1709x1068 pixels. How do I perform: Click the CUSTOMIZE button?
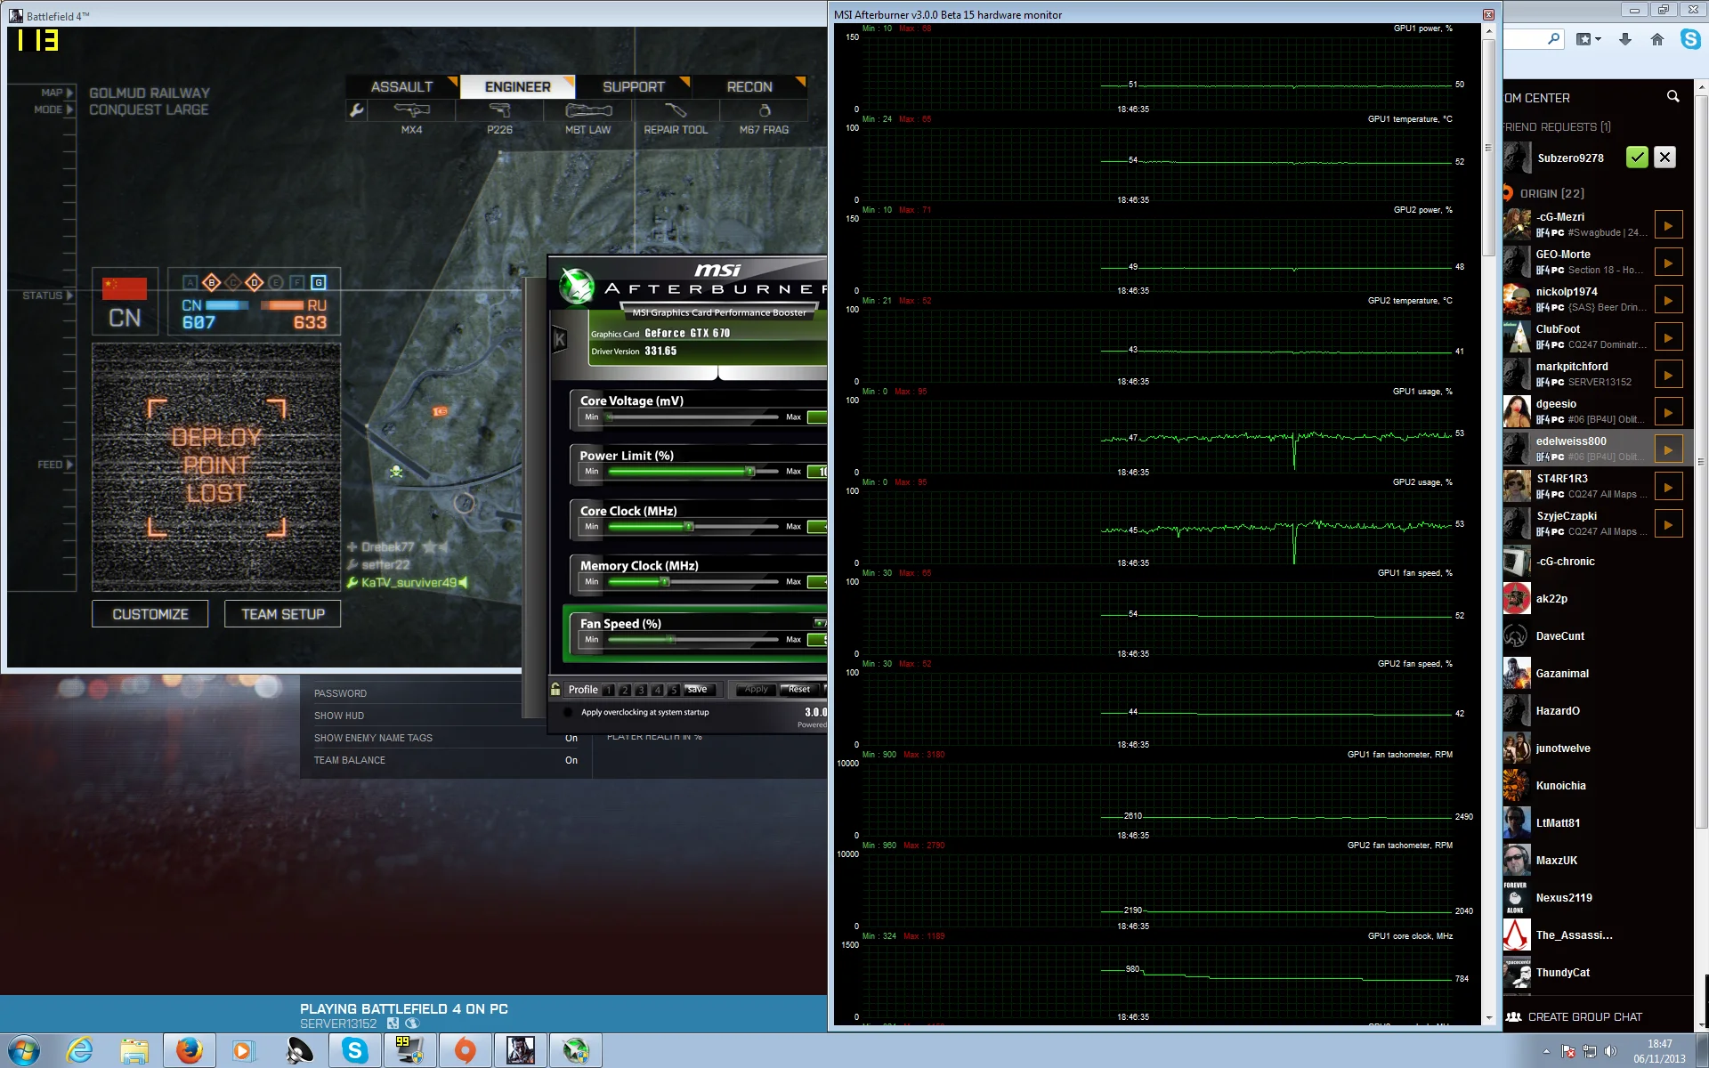tap(150, 614)
